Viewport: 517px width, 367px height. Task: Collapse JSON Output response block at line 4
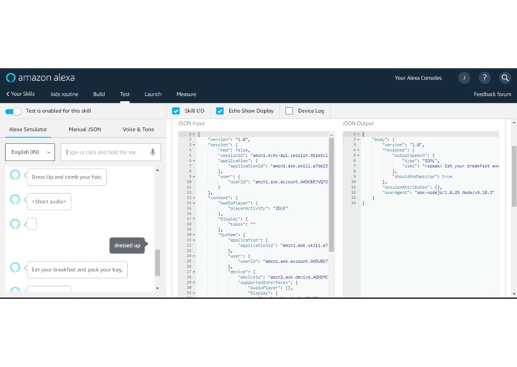coord(359,150)
